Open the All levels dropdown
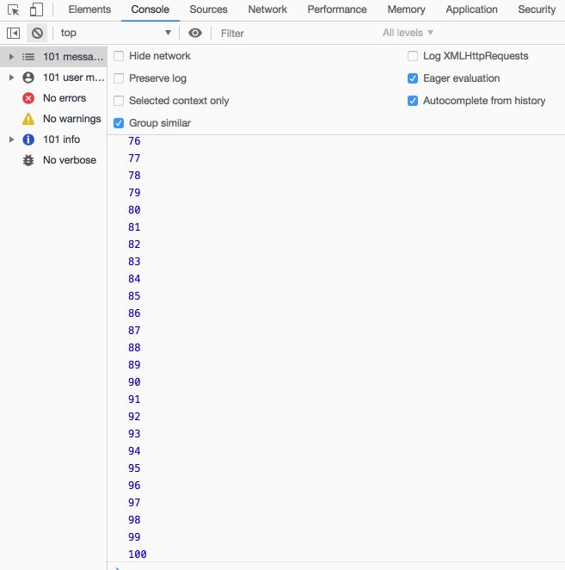 pyautogui.click(x=408, y=33)
